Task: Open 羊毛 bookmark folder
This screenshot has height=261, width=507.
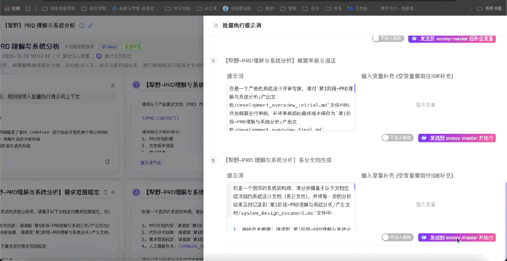Action: click(x=334, y=8)
